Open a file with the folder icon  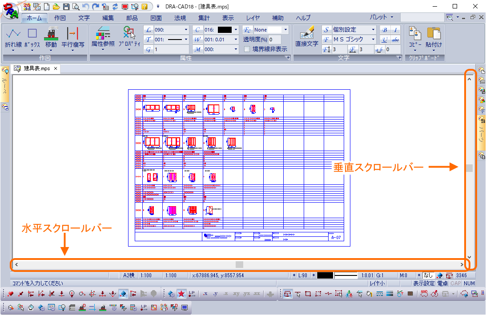[x=56, y=7]
